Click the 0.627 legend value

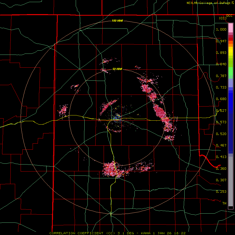[x=221, y=111]
